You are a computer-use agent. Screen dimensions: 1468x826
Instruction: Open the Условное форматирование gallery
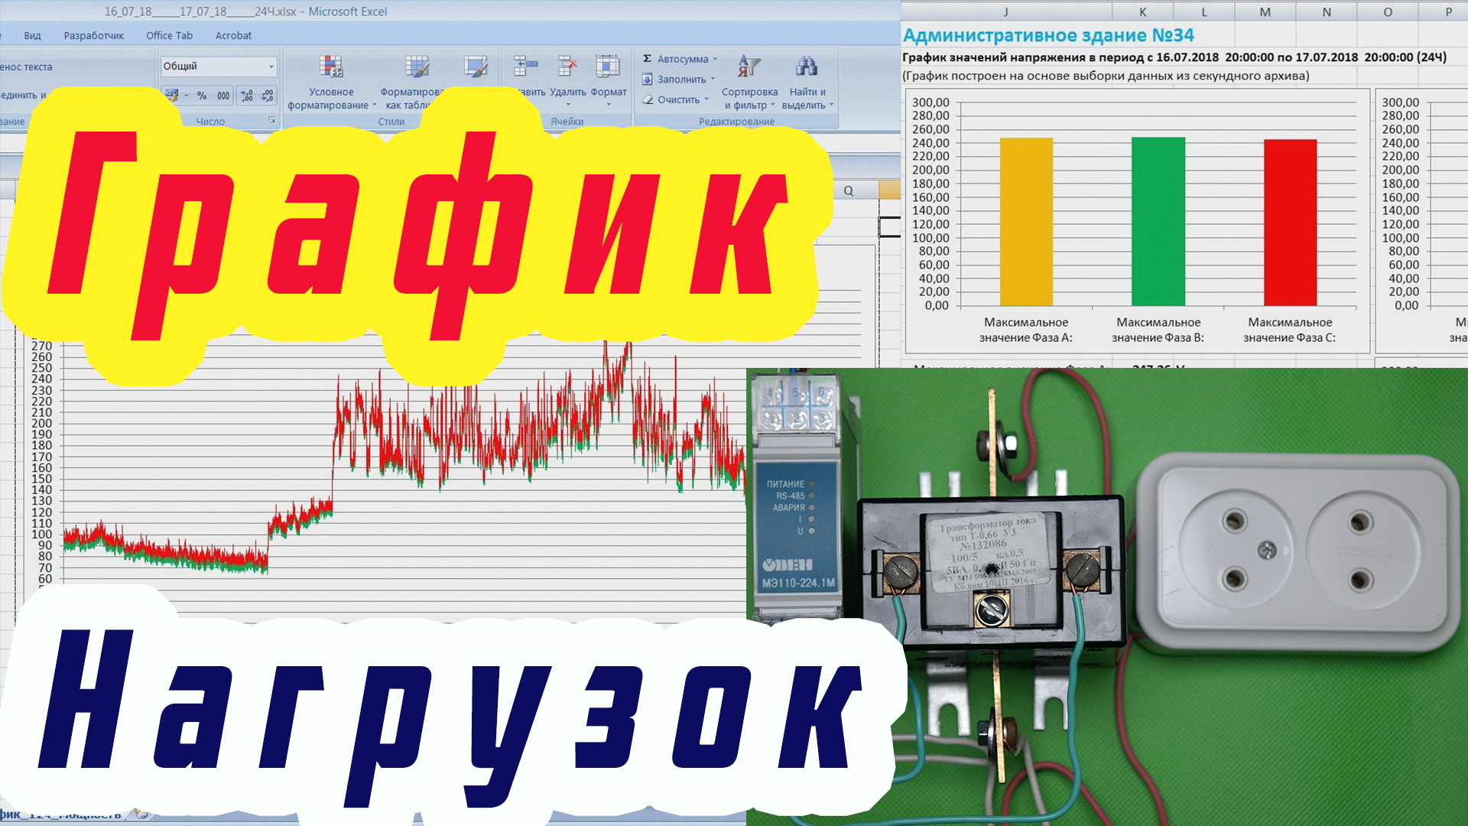330,66
